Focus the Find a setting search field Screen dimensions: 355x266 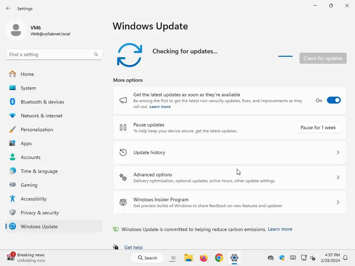pos(54,54)
